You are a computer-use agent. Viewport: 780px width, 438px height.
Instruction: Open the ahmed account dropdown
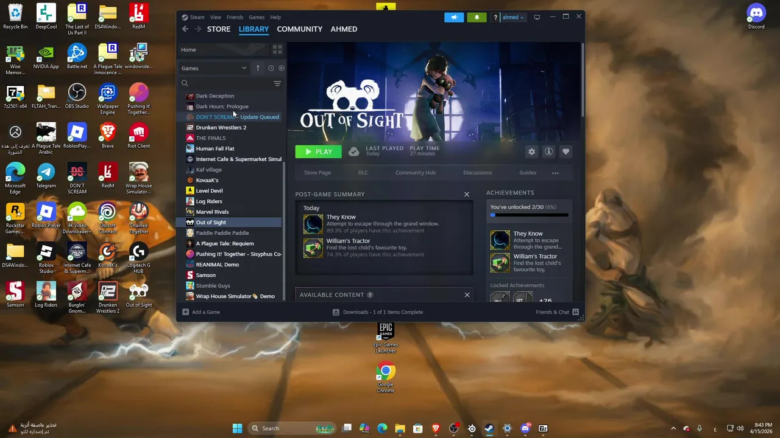coord(512,17)
